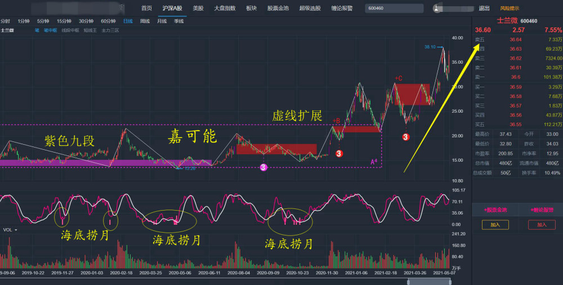Switch to the 30分钟 chart period
This screenshot has height=285, width=563.
click(x=86, y=21)
